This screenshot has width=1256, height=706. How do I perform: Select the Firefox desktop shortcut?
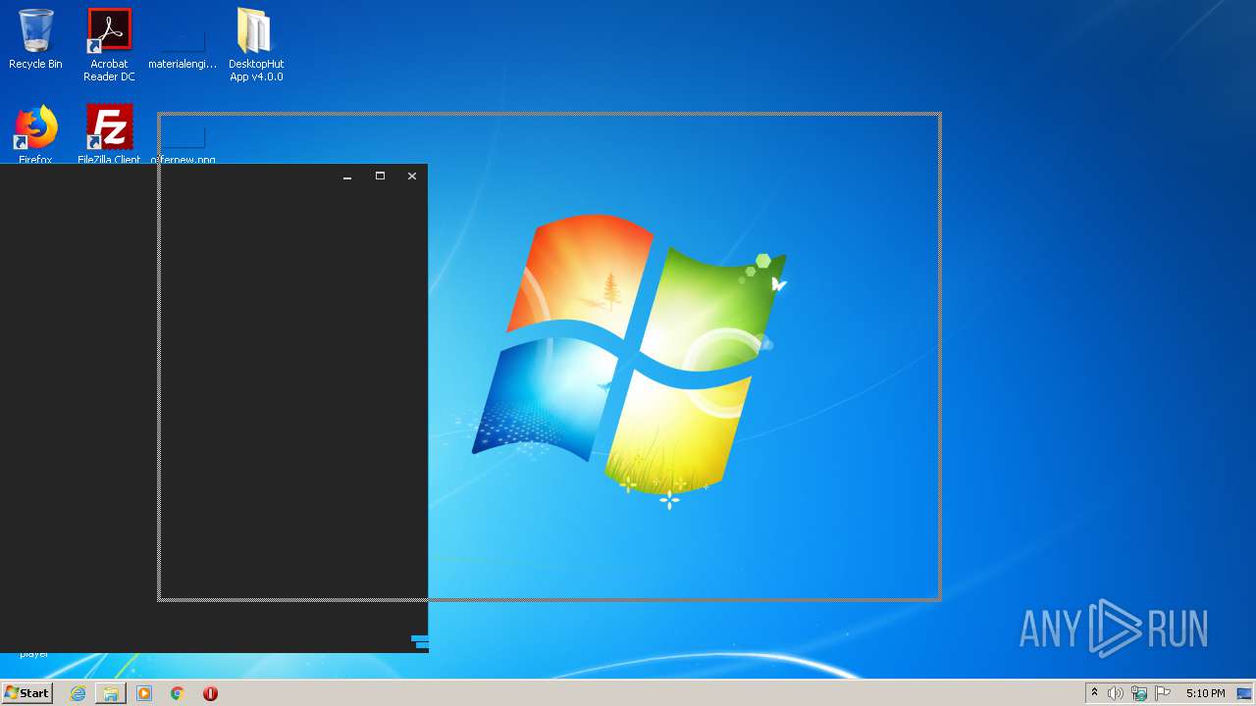[35, 134]
